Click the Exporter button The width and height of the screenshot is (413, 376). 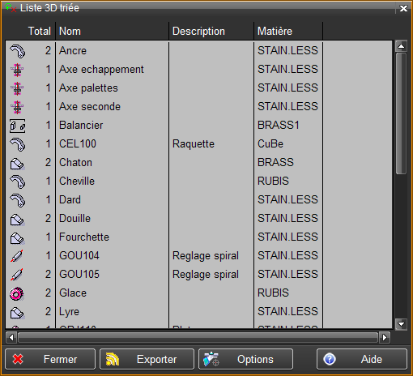pos(147,359)
